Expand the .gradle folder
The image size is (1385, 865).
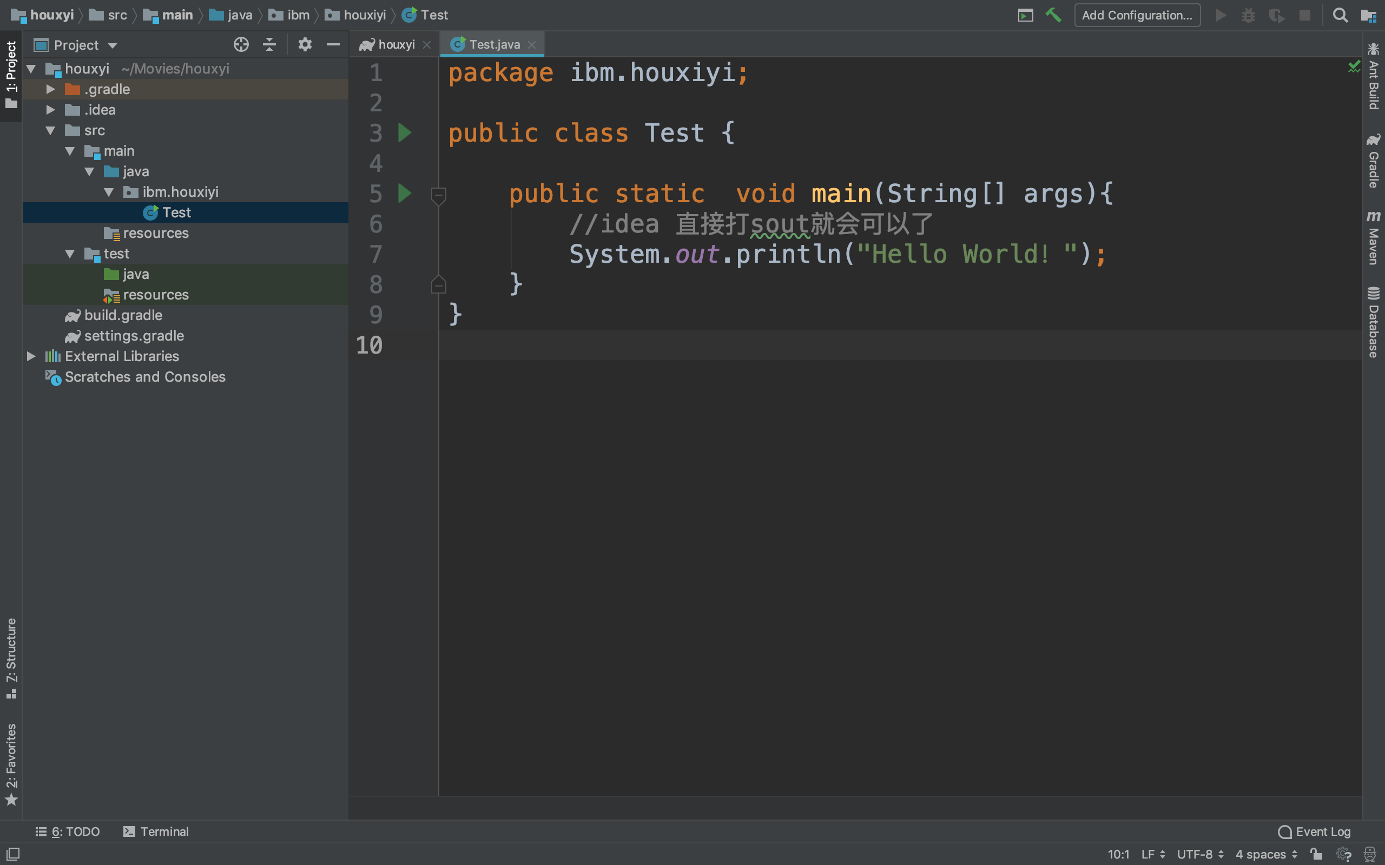point(50,89)
